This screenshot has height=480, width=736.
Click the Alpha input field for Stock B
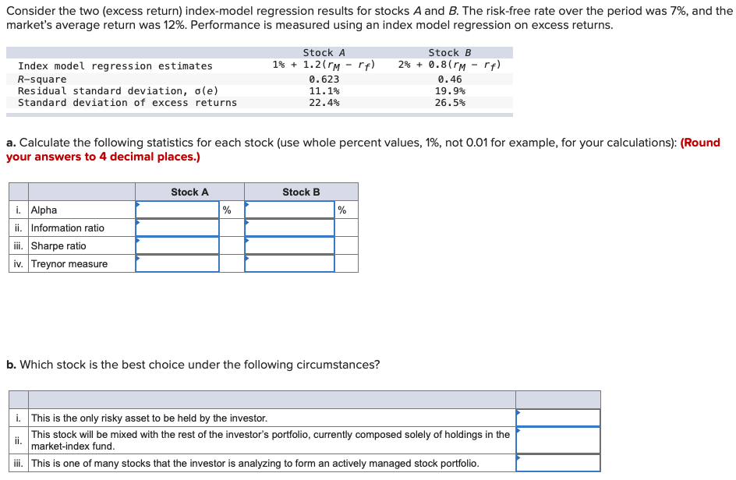(288, 209)
